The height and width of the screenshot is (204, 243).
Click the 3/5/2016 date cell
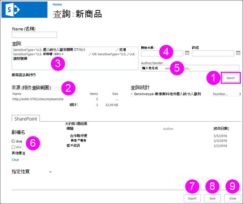(220, 136)
